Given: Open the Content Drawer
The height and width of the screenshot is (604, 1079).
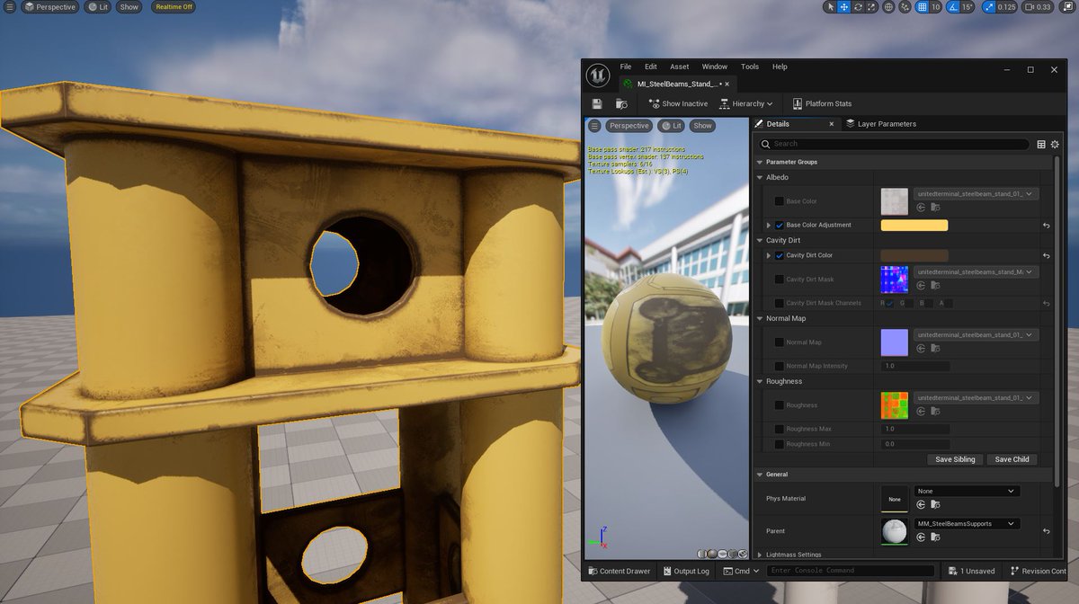Looking at the screenshot, I should coord(619,571).
